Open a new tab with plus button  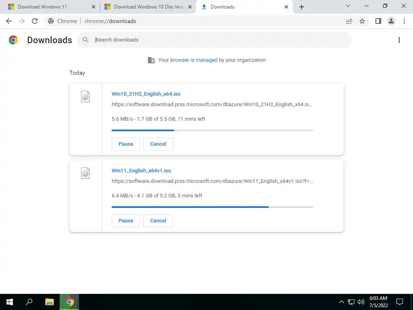coord(302,7)
